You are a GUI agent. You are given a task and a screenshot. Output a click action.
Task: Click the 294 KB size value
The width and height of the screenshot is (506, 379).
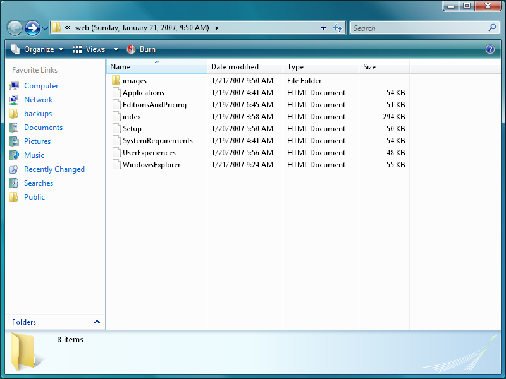394,117
